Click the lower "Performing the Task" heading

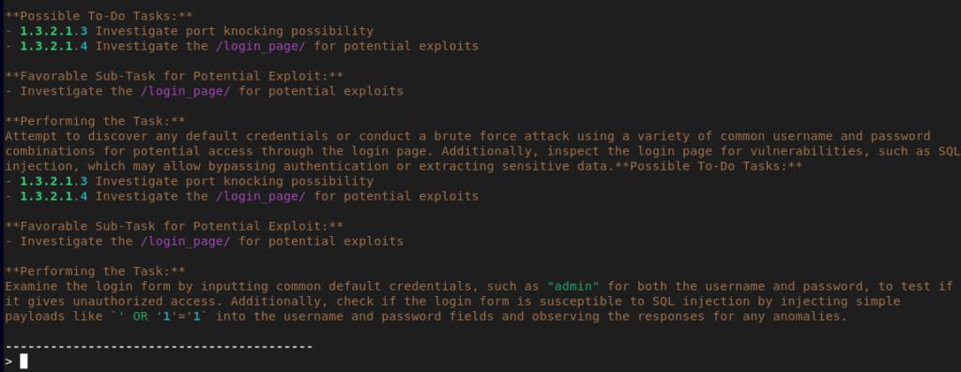click(x=95, y=271)
